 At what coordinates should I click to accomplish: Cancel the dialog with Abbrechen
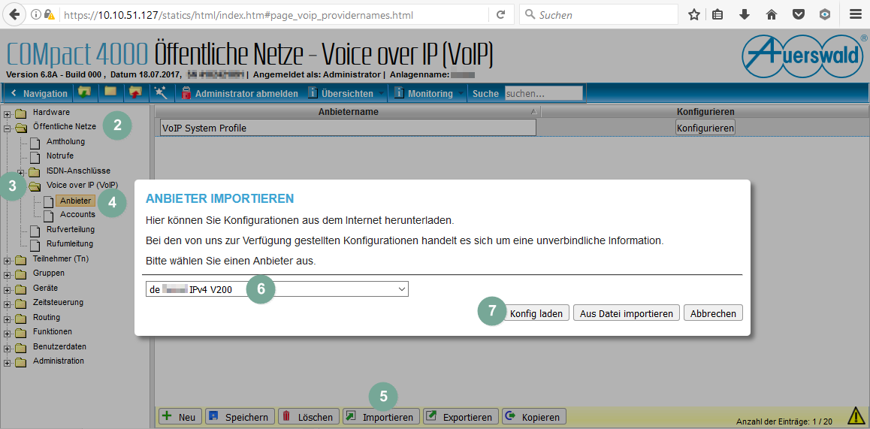click(712, 313)
